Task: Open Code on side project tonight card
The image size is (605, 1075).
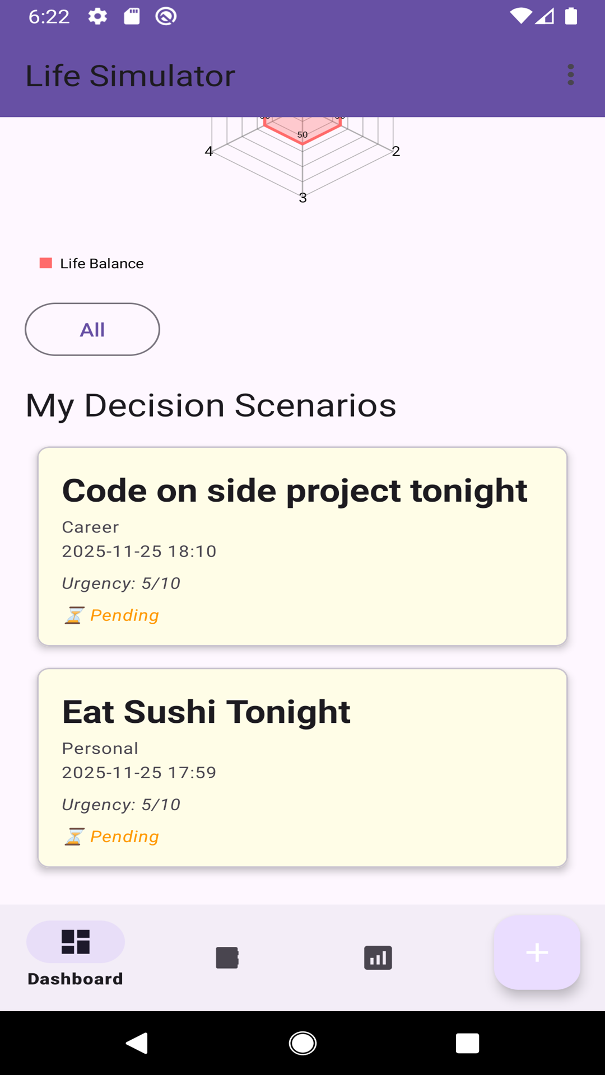Action: [x=302, y=546]
